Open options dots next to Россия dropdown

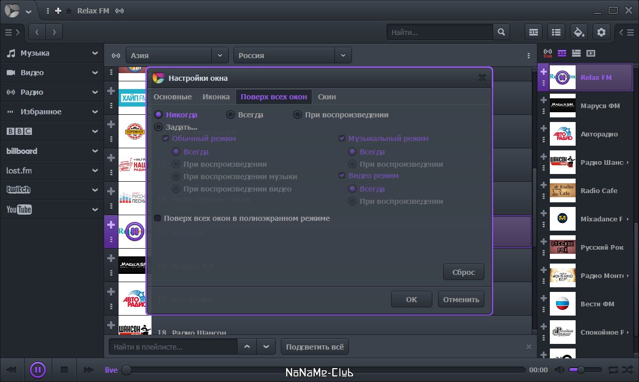click(528, 56)
